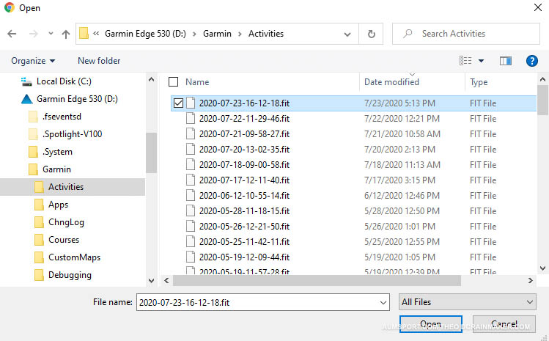
Task: Select file 2020-07-17-12-11-40.fit
Action: [244, 180]
